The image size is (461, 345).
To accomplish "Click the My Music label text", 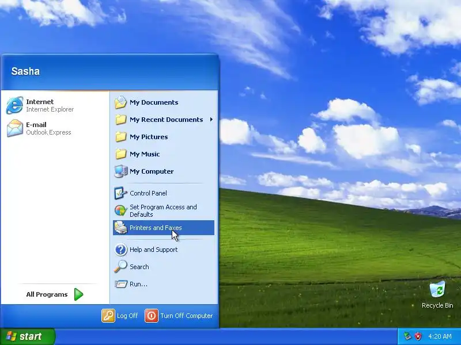I will 145,154.
